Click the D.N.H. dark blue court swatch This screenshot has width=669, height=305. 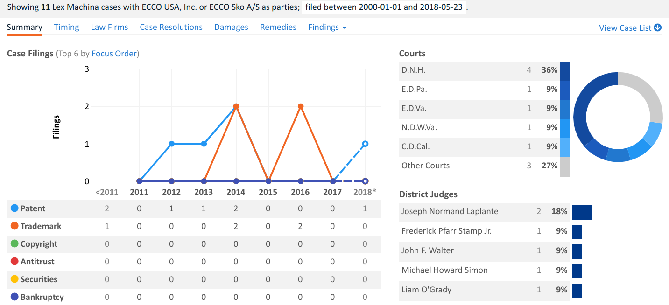[565, 70]
